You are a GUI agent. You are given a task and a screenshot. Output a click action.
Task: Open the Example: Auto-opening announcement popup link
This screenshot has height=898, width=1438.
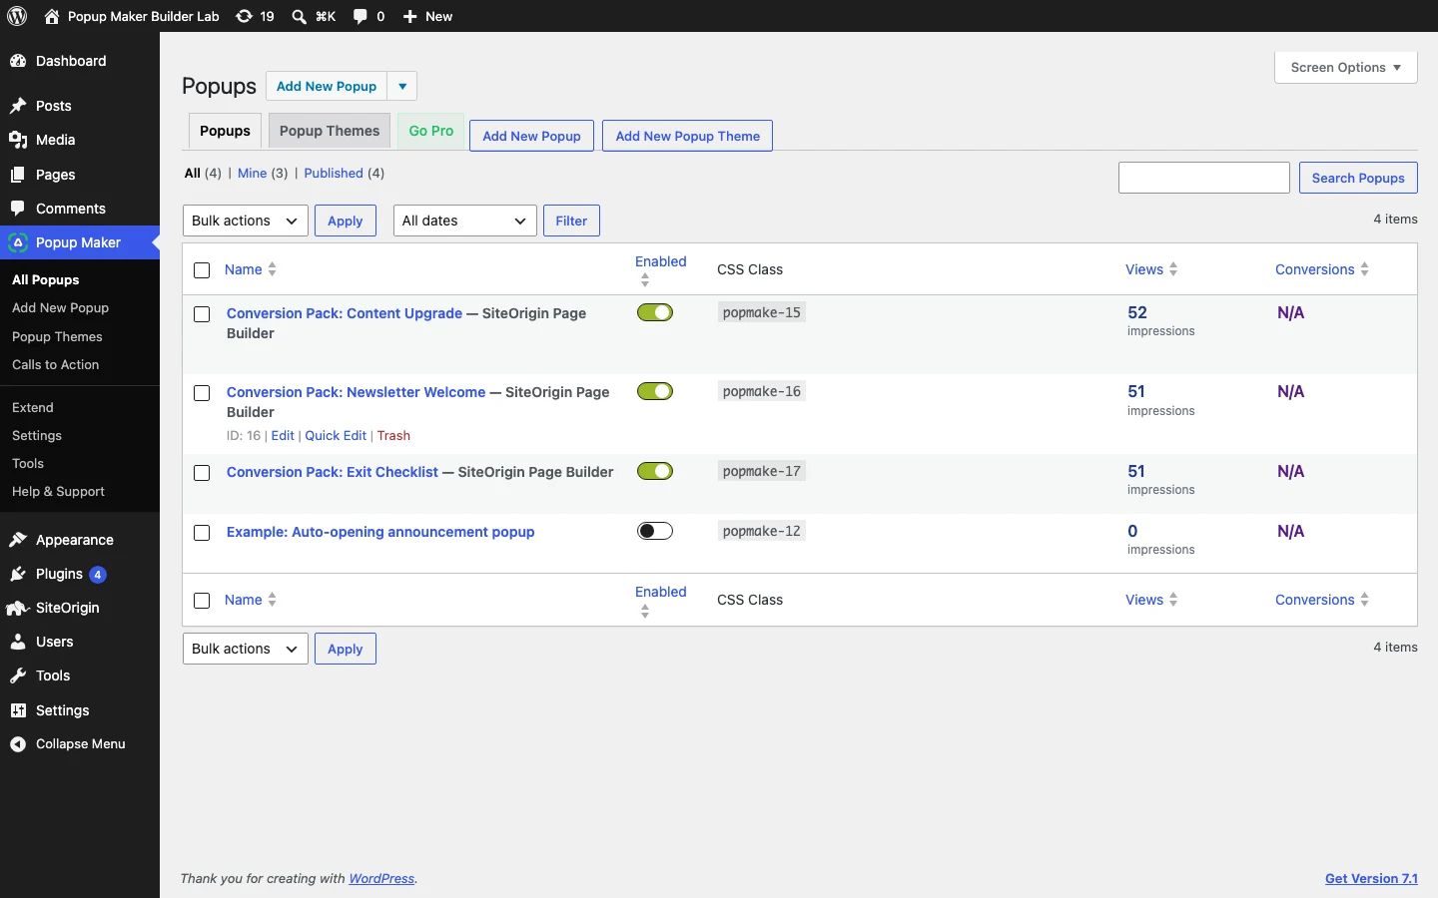point(380,532)
